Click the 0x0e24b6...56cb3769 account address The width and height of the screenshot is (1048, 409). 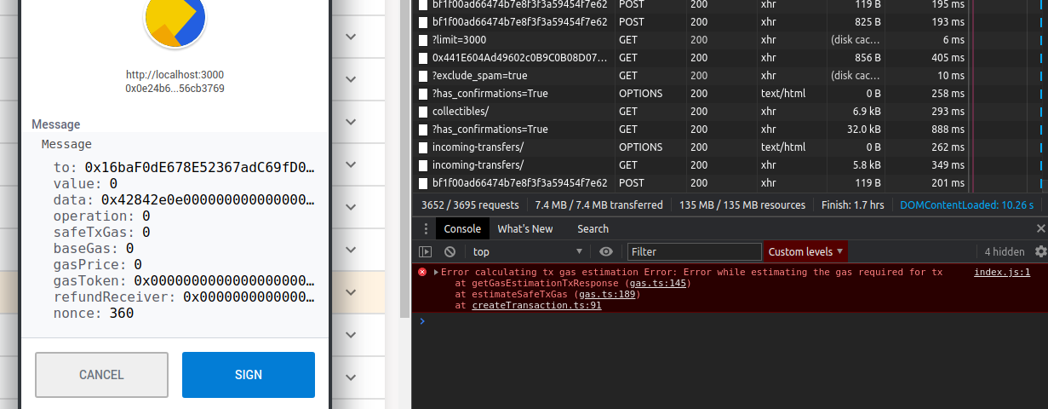[x=175, y=89]
